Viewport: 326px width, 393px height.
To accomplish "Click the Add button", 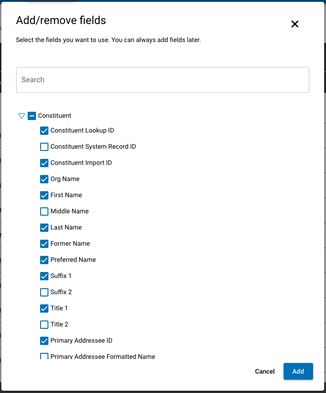I will click(298, 371).
